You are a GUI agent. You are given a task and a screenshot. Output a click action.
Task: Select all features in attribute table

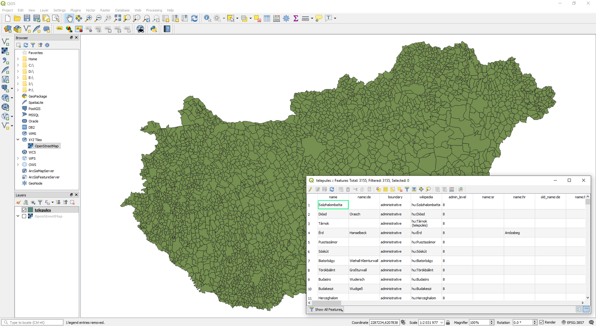[x=385, y=189]
